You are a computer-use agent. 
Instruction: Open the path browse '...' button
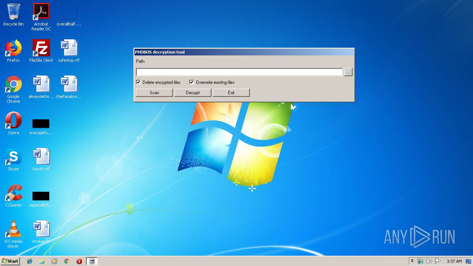[348, 72]
